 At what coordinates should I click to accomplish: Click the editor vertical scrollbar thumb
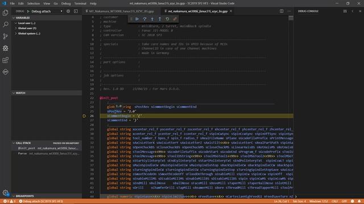(x=291, y=18)
